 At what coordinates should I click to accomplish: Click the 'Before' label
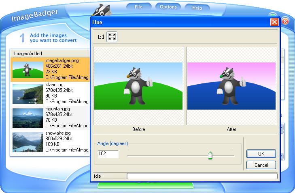[139, 129]
